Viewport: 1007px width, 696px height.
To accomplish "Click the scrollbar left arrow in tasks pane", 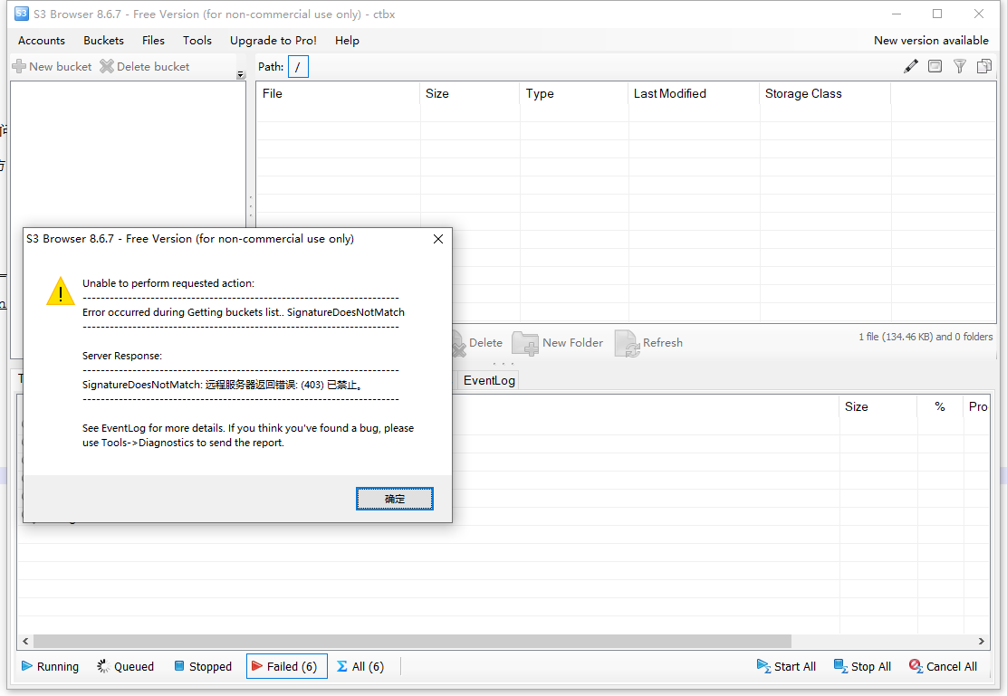I will point(25,641).
